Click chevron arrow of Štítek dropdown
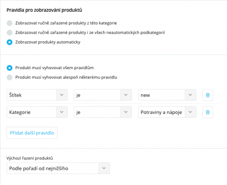Image resolution: width=227 pixels, height=185 pixels. pyautogui.click(x=62, y=95)
